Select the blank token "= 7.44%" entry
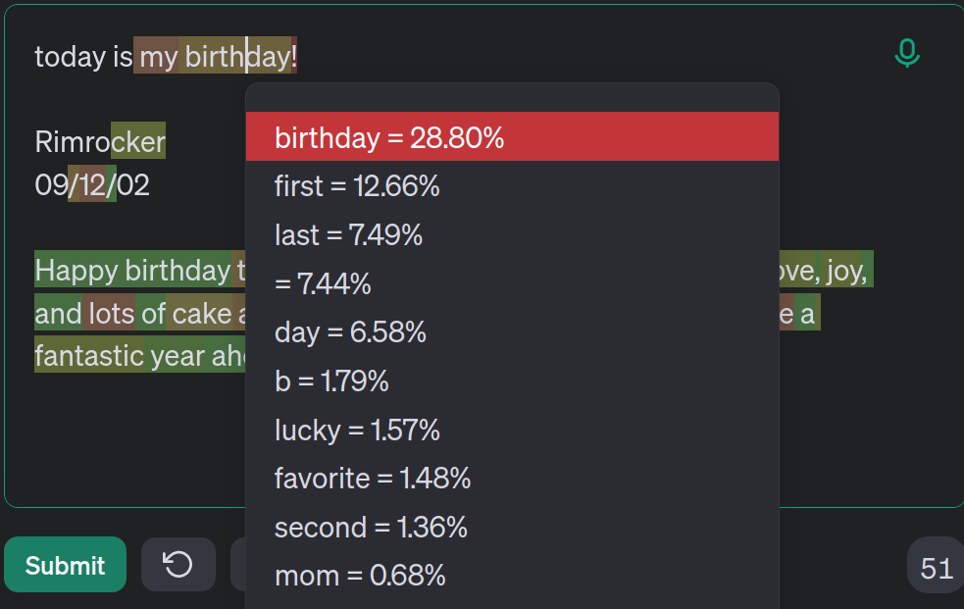This screenshot has width=964, height=609. (x=512, y=283)
